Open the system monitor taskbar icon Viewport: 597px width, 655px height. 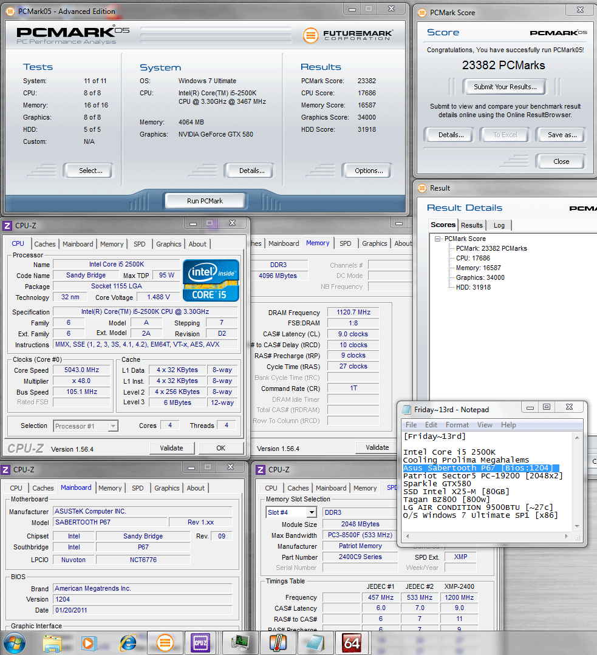point(241,643)
